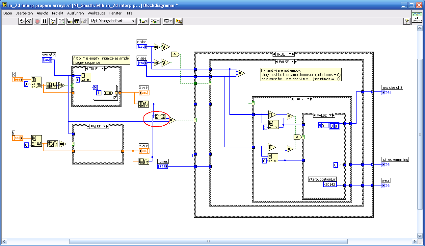Click the array size node circled in red
The height and width of the screenshot is (246, 425).
tap(161, 117)
